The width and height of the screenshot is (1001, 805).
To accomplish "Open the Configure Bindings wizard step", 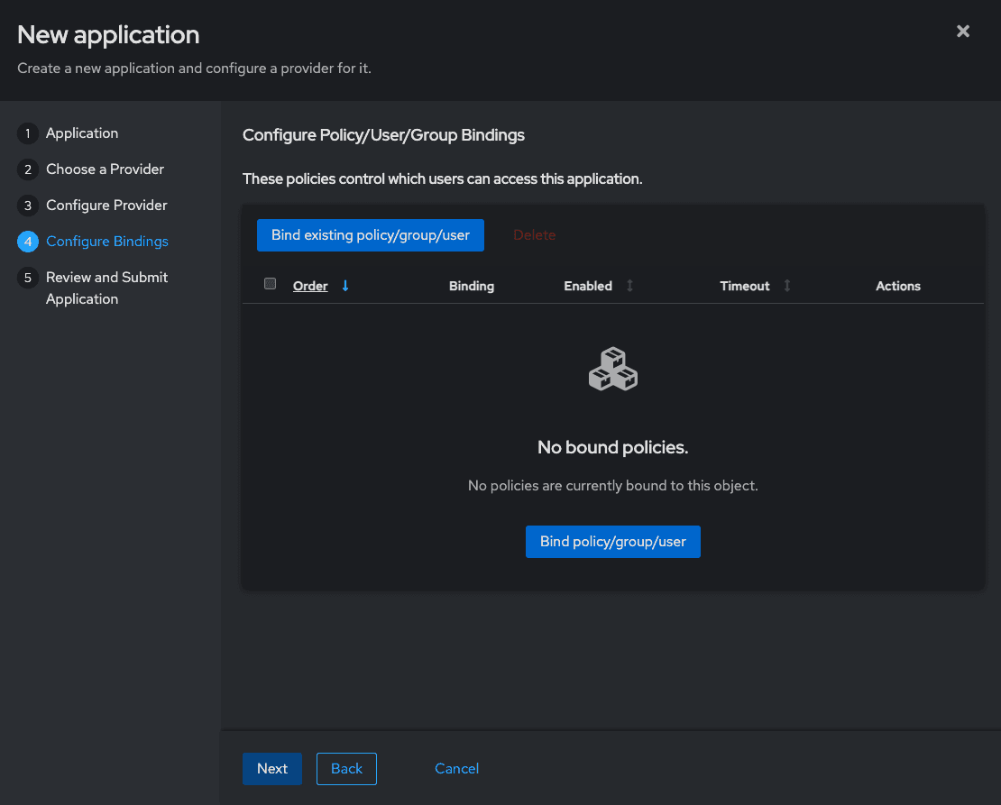I will [106, 241].
